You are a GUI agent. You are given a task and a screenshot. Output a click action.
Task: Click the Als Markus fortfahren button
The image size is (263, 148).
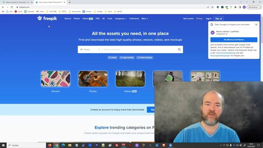point(234,40)
